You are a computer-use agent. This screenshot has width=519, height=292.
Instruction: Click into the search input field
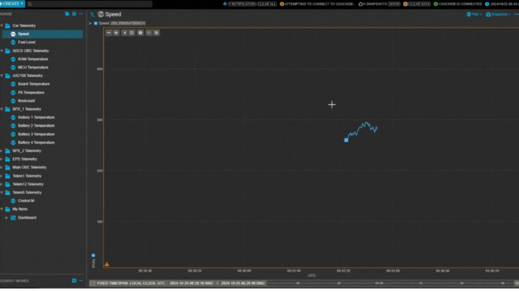89,4
